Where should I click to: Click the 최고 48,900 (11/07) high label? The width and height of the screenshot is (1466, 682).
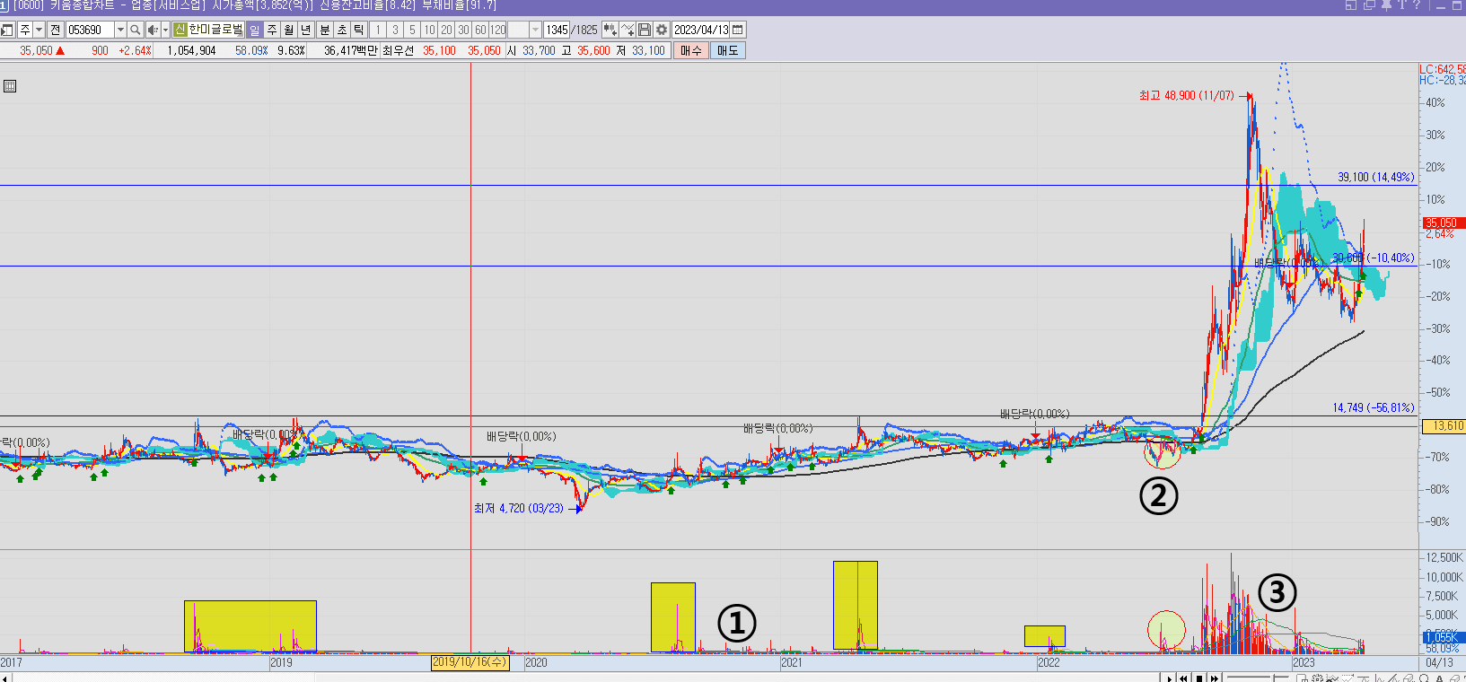(1186, 95)
